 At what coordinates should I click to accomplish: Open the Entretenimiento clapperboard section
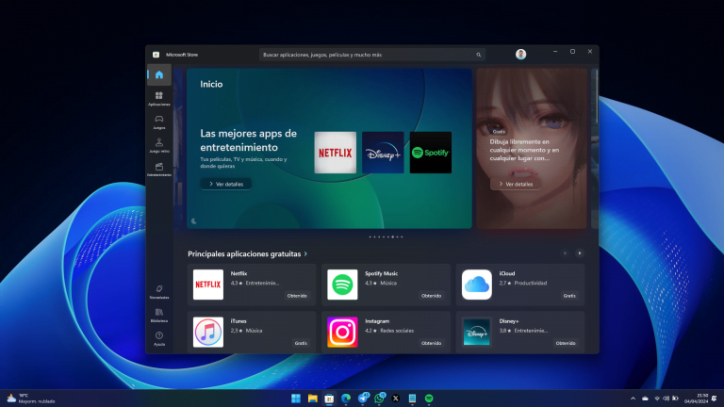click(x=158, y=169)
